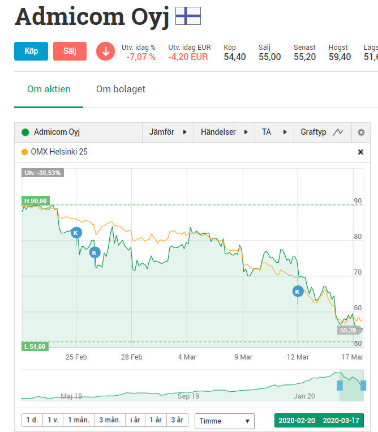The width and height of the screenshot is (378, 432).
Task: Click the end date 2020-03-17 field
Action: pos(341,421)
